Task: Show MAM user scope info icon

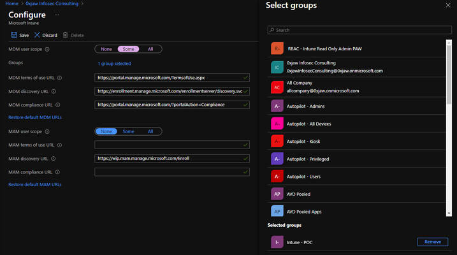Action: click(x=47, y=132)
